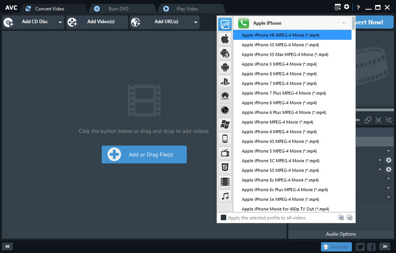Screen dimensions: 396x253
Task: Select Apple iPhone XS Max MPEG-4 Movie profile
Action: point(292,54)
